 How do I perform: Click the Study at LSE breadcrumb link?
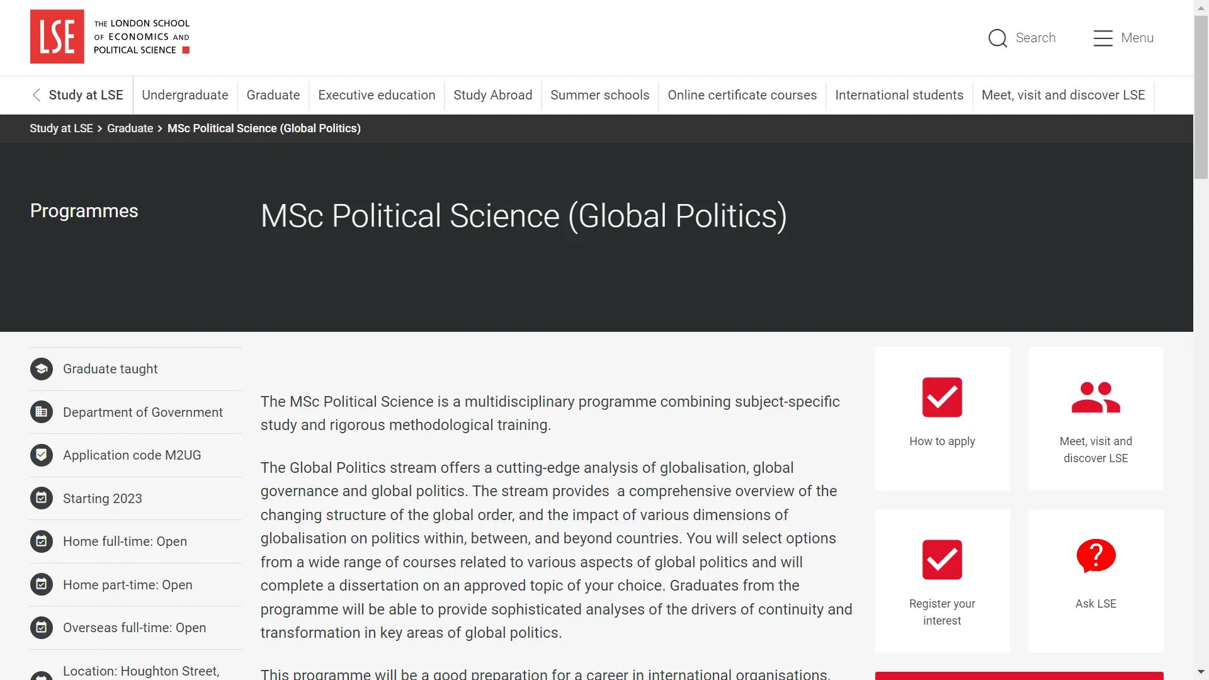[61, 128]
